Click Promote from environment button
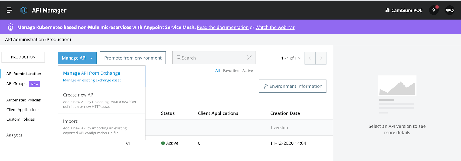This screenshot has height=161, width=461. 133,58
